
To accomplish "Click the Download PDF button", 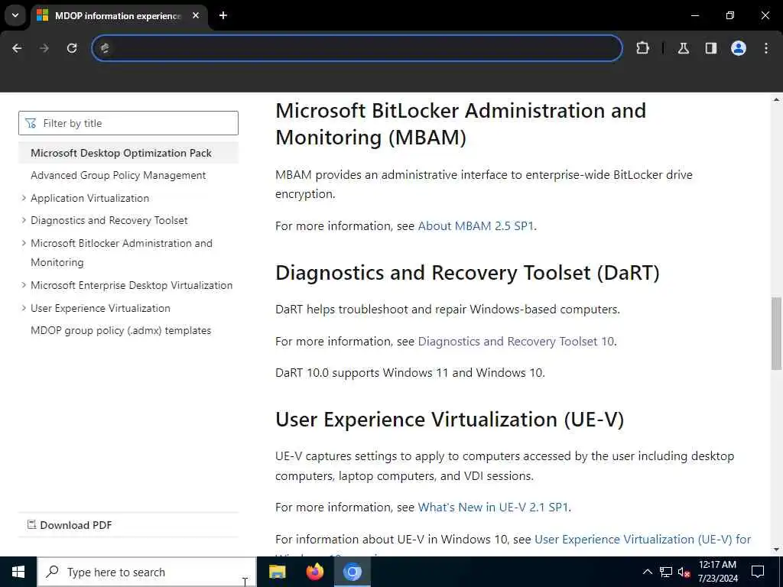I will pos(70,525).
